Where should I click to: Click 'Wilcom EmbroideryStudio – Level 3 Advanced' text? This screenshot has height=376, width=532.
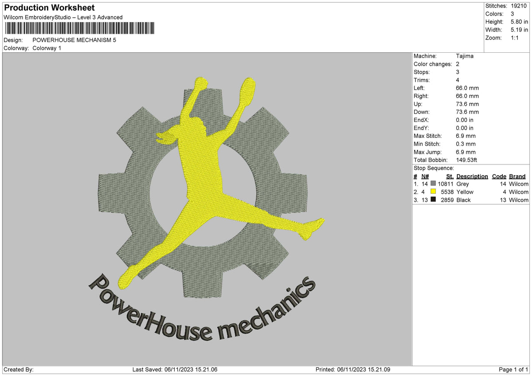click(63, 17)
